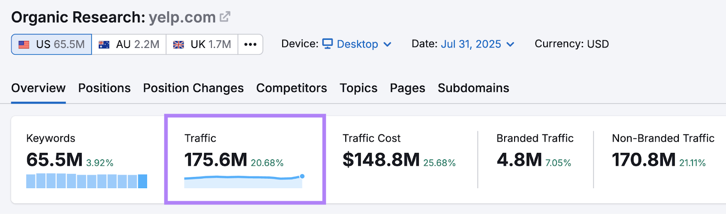Click the UK flag icon
726x214 pixels.
[x=179, y=45]
